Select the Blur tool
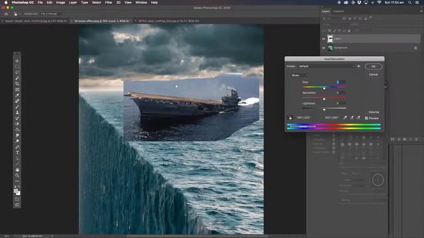Image resolution: width=424 pixels, height=238 pixels. [17, 135]
